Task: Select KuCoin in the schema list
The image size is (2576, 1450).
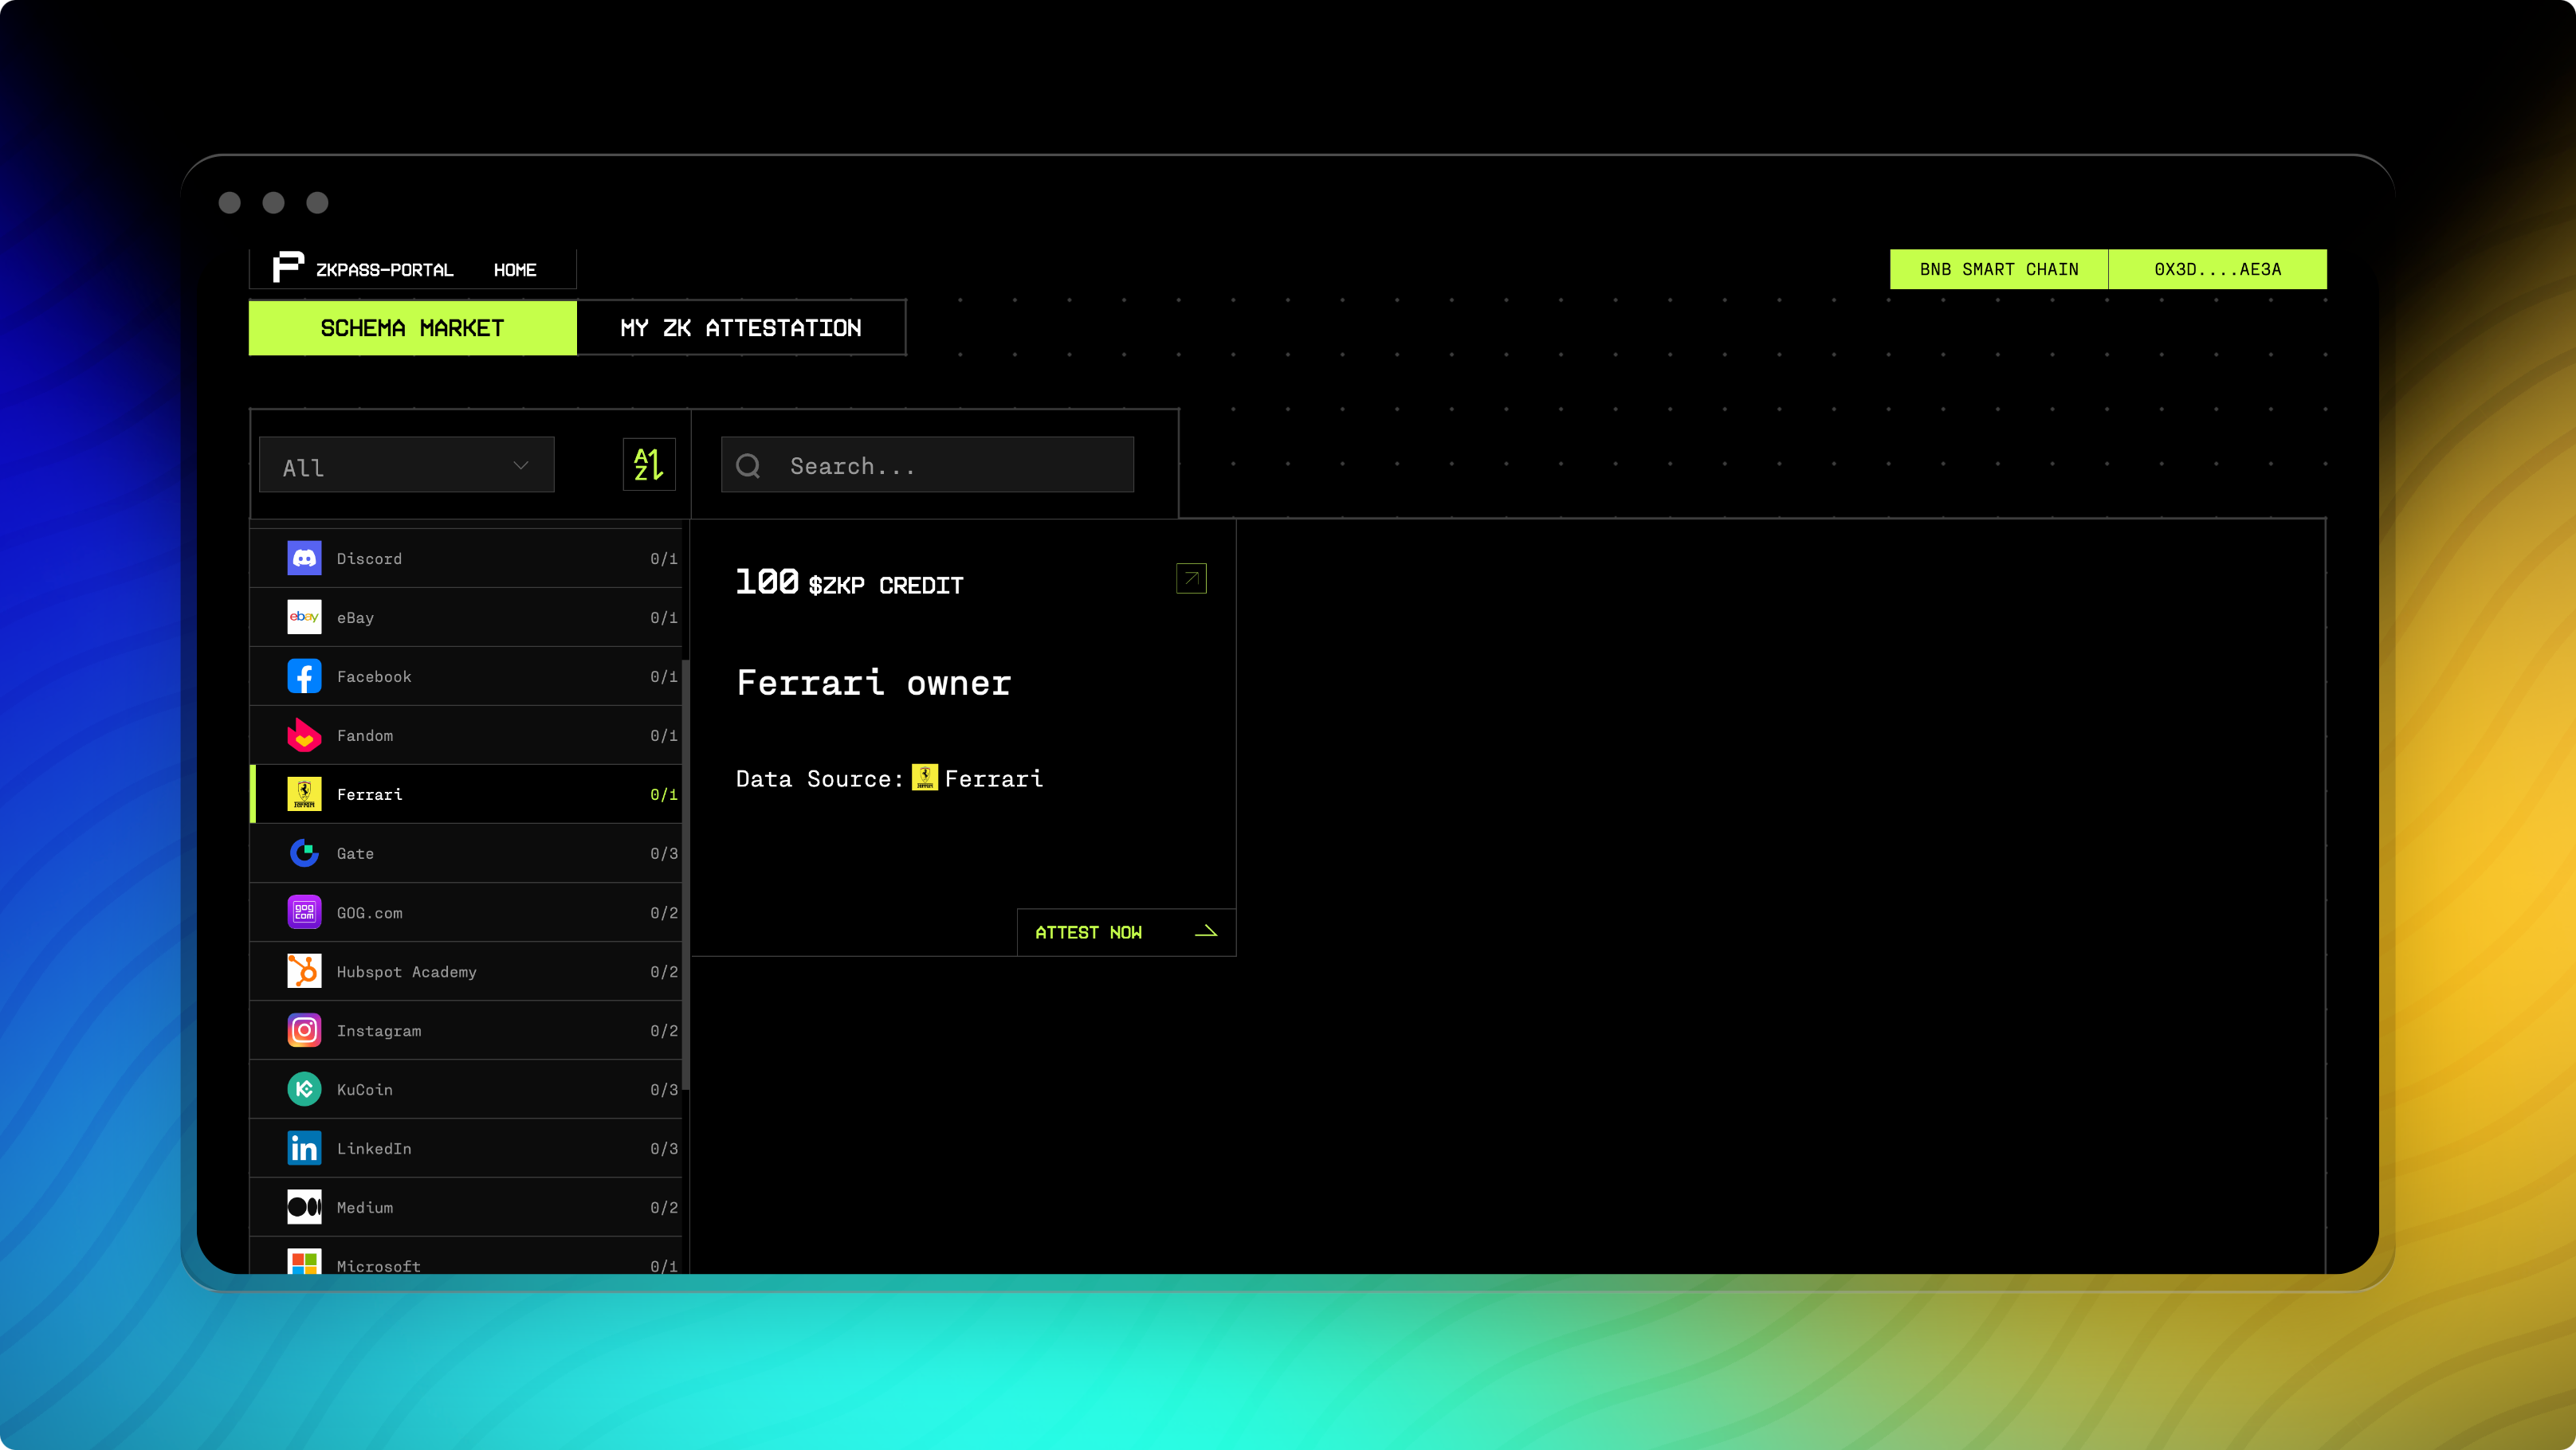Action: coord(466,1088)
